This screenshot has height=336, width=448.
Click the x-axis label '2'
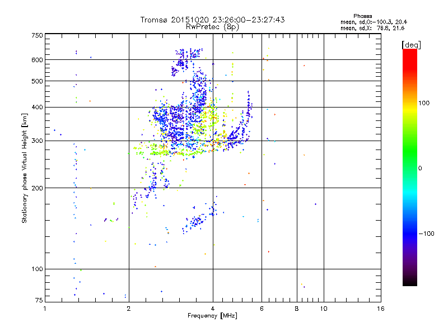pyautogui.click(x=129, y=309)
